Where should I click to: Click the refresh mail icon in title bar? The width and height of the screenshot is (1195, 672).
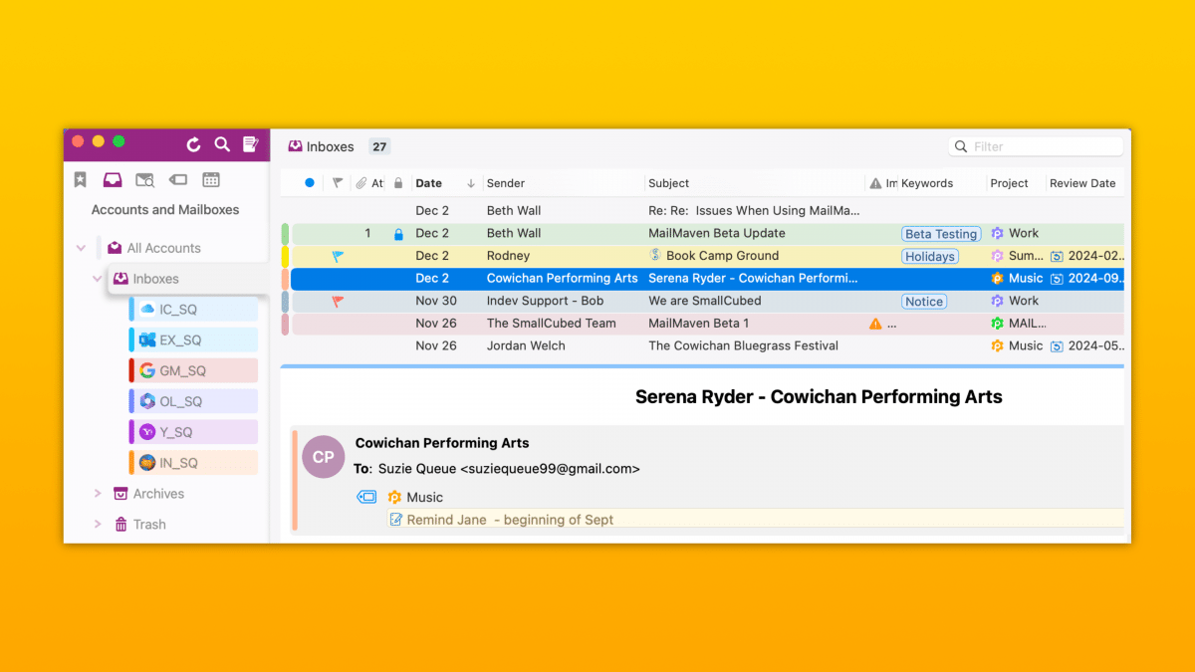194,145
